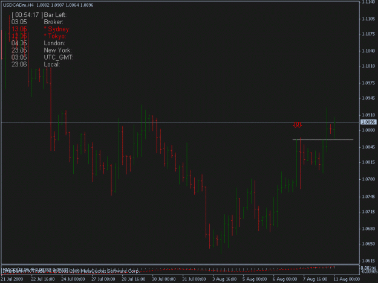
Task: Click price level 1.0815 on the axis
Action: (368, 162)
